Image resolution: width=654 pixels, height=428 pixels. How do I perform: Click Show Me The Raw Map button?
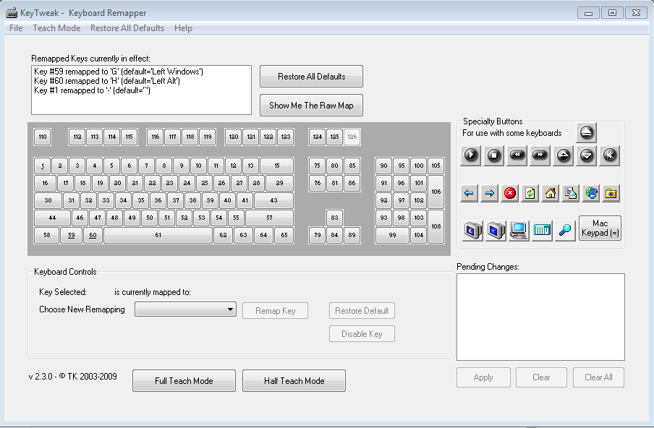311,105
